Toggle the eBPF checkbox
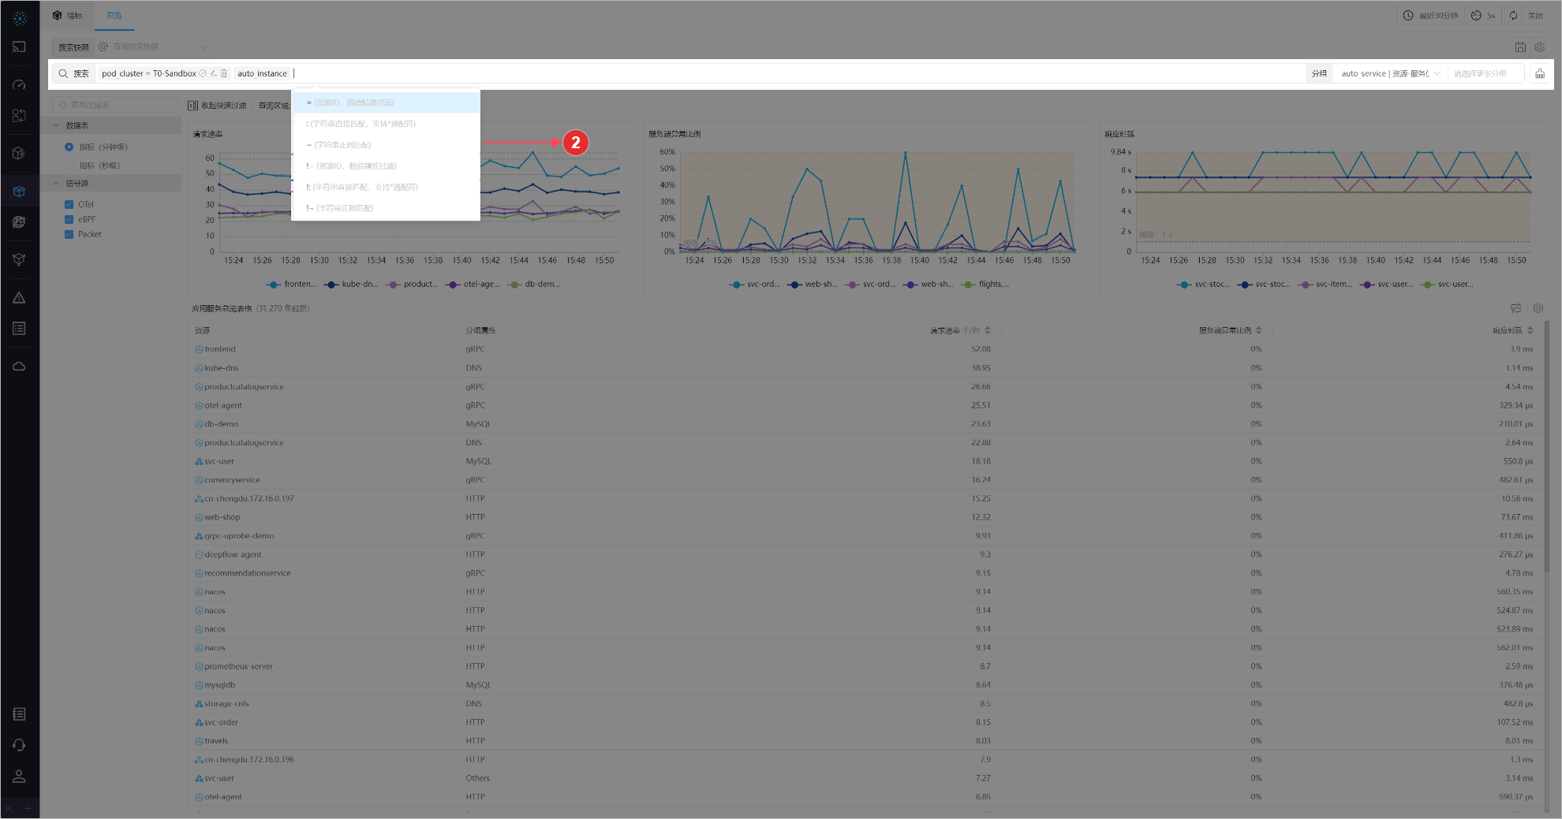The image size is (1562, 819). click(x=69, y=219)
